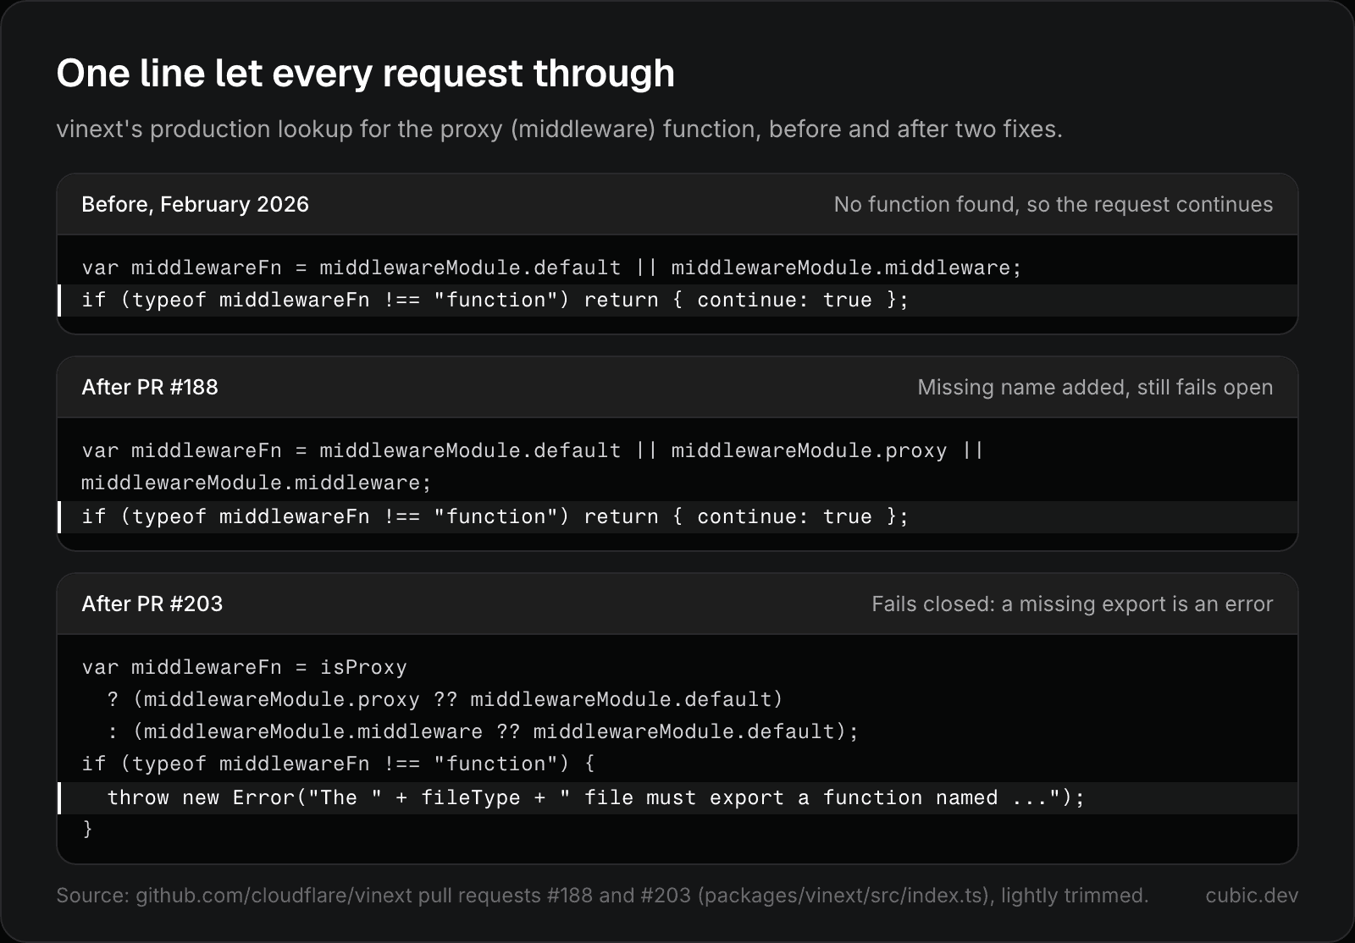Viewport: 1355px width, 943px height.
Task: Click the closing brace line in the PR #203 card
Action: point(87,829)
